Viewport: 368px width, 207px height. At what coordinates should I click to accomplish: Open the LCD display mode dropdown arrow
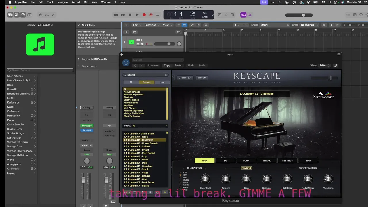[212, 15]
